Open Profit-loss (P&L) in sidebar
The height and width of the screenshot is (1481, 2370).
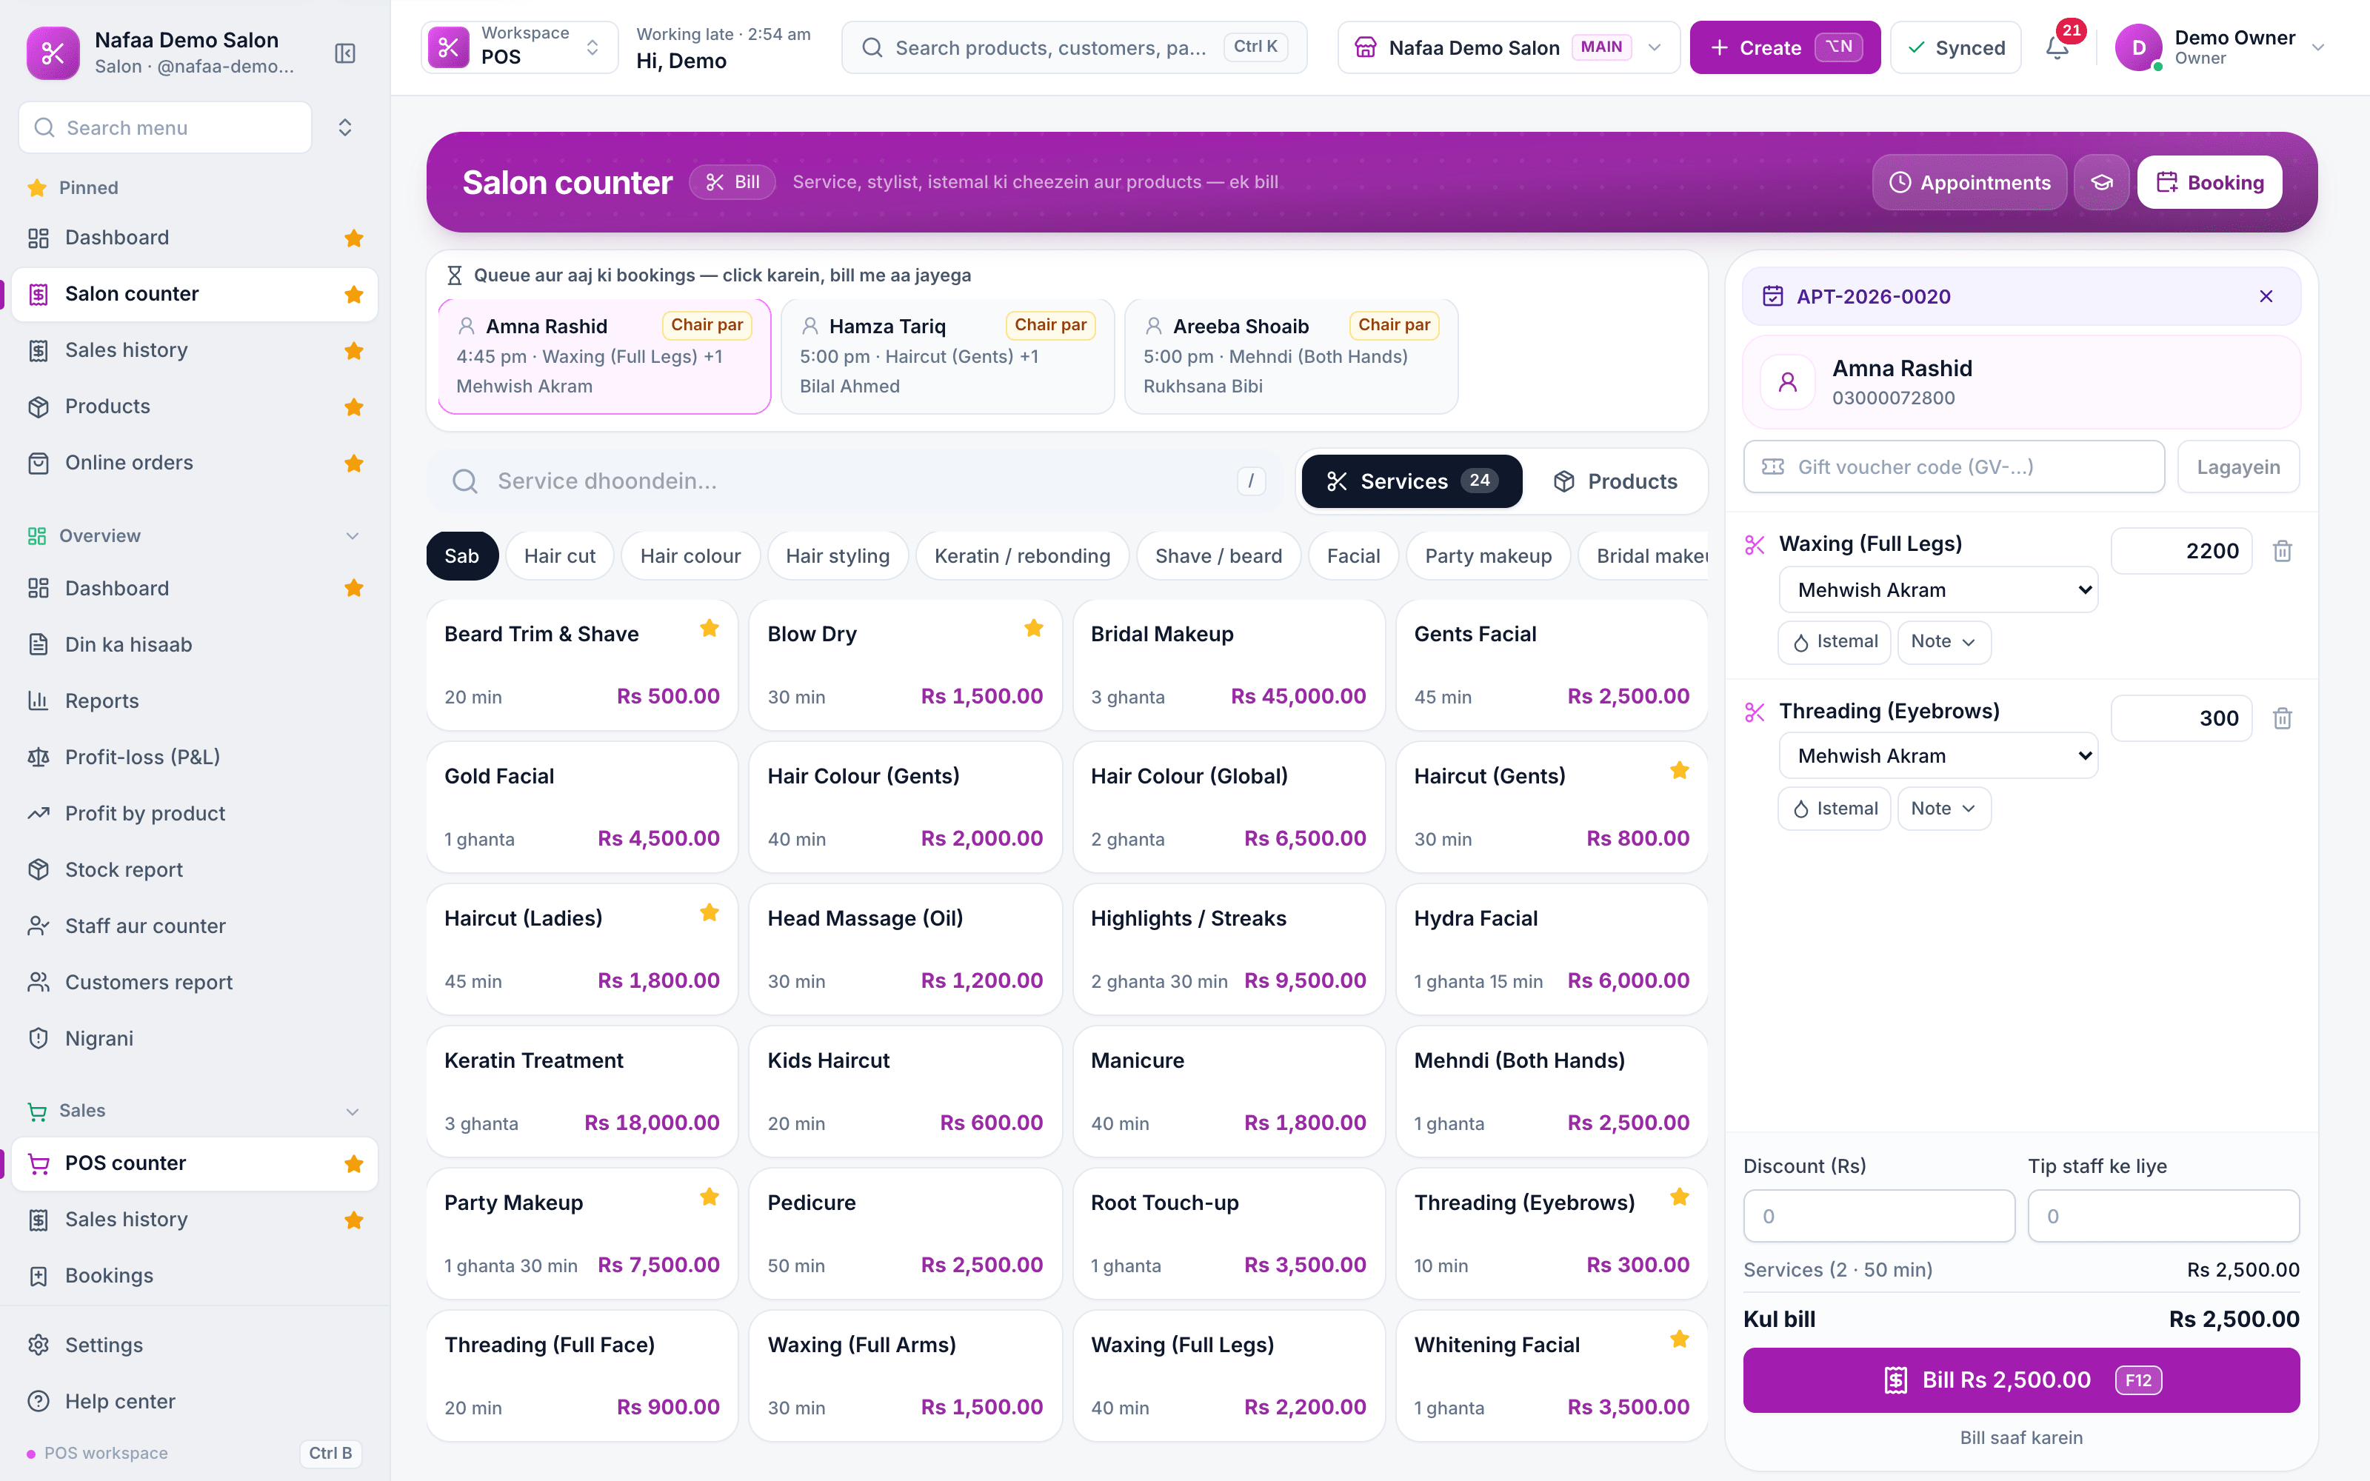coord(195,757)
